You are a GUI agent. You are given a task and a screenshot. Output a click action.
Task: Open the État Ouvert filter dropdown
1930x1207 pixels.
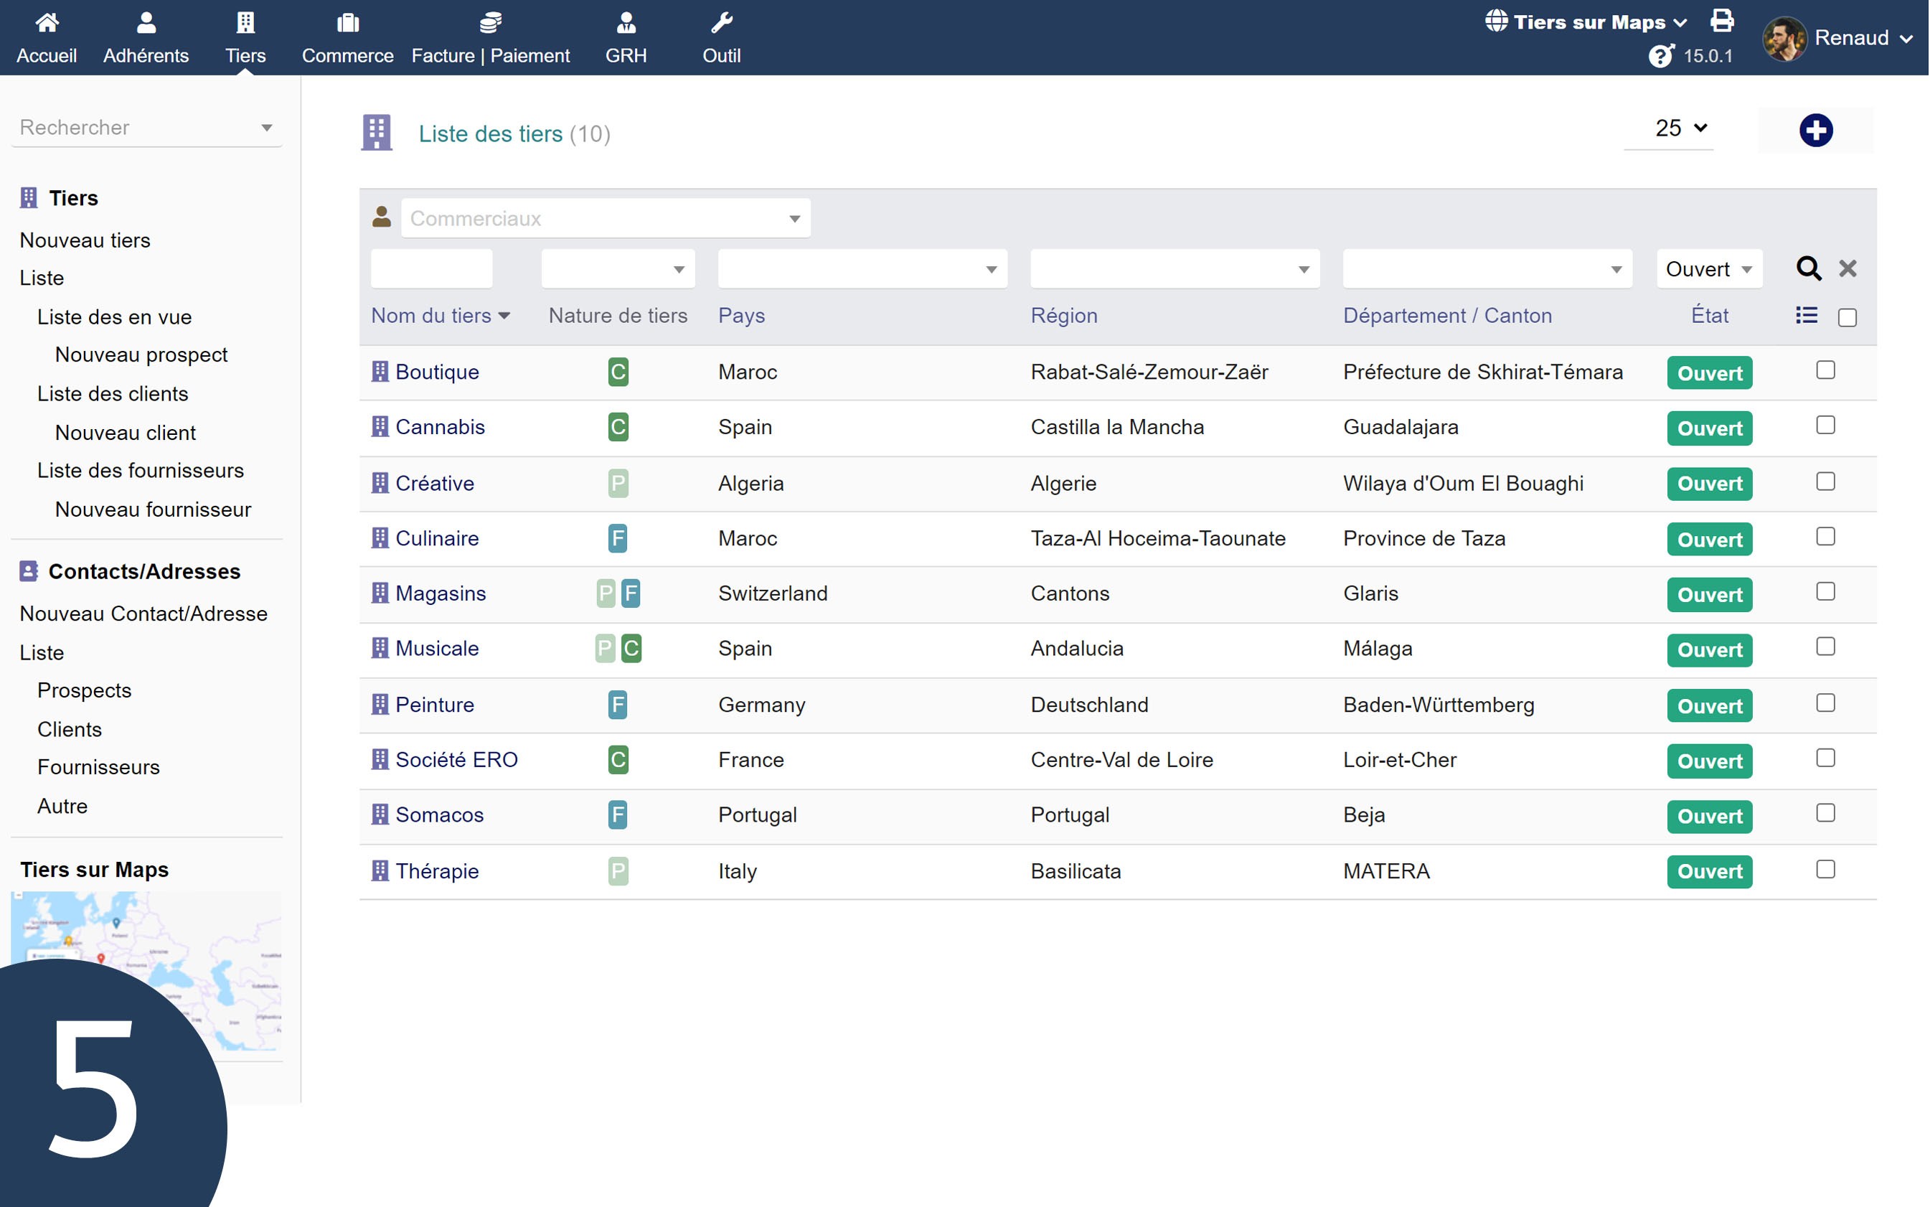pyautogui.click(x=1709, y=269)
